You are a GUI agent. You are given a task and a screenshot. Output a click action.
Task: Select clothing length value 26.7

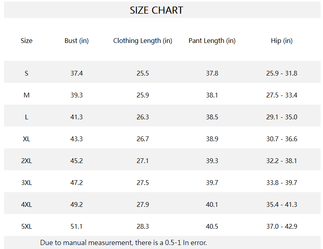click(143, 139)
